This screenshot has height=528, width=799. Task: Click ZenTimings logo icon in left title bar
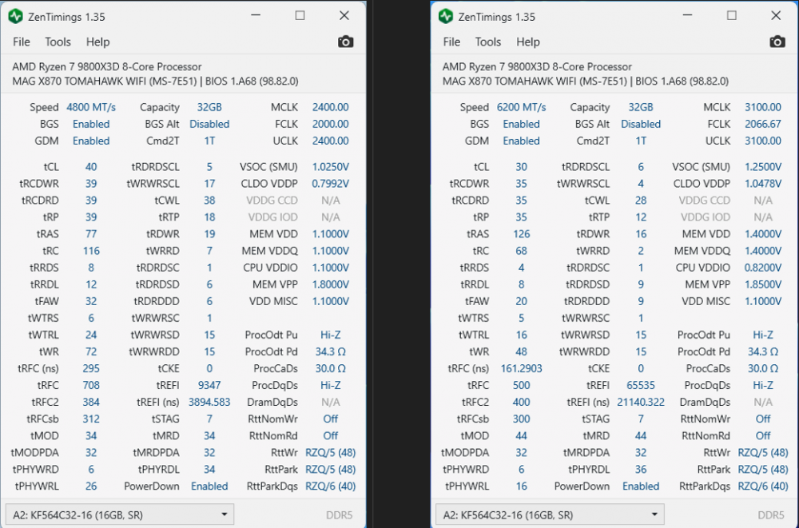[x=15, y=16]
